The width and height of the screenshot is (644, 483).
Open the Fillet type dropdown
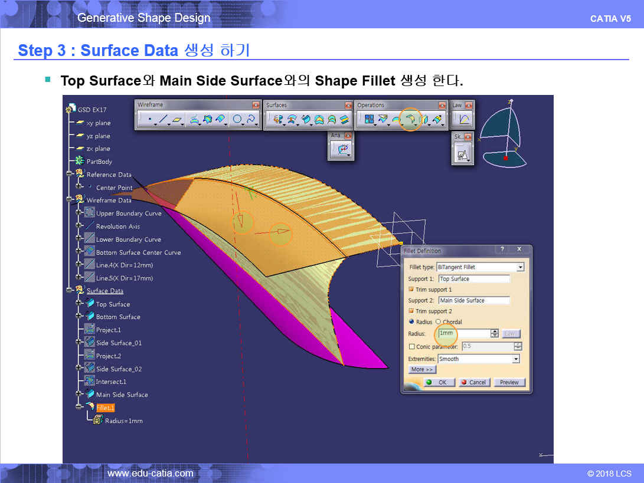(519, 267)
